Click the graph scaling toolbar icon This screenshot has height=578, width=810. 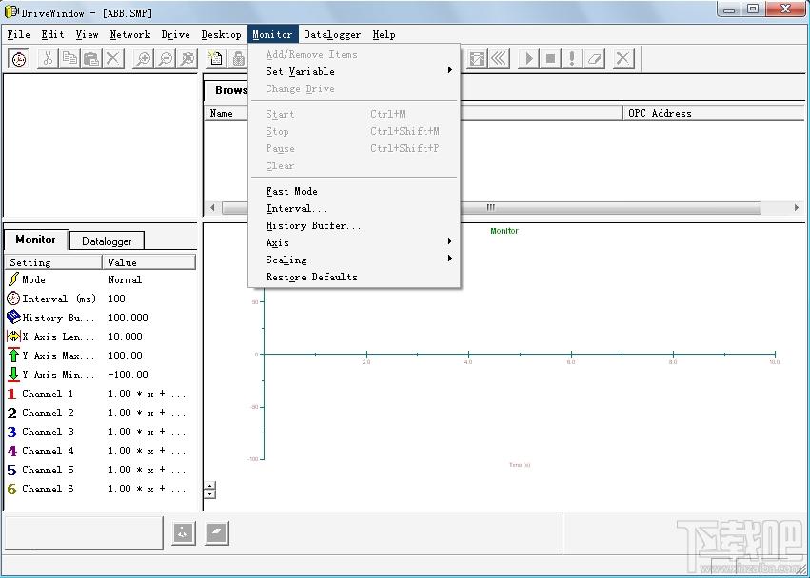pyautogui.click(x=477, y=59)
